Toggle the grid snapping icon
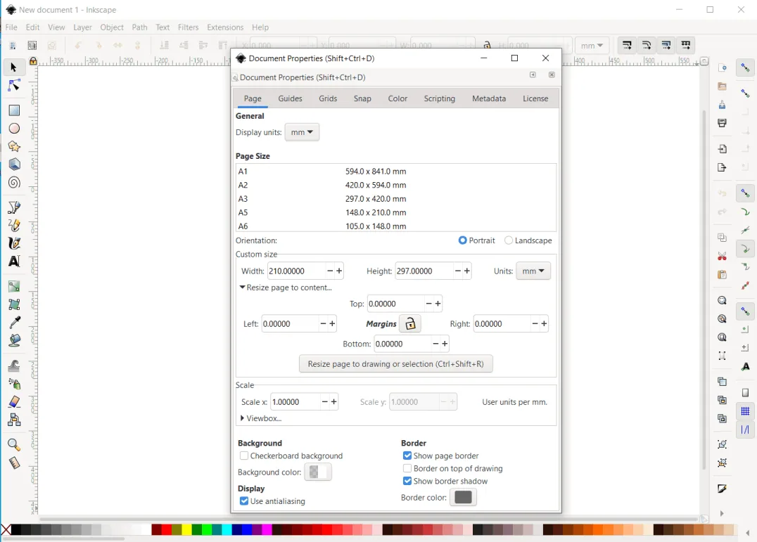Image resolution: width=757 pixels, height=542 pixels. pyautogui.click(x=746, y=411)
